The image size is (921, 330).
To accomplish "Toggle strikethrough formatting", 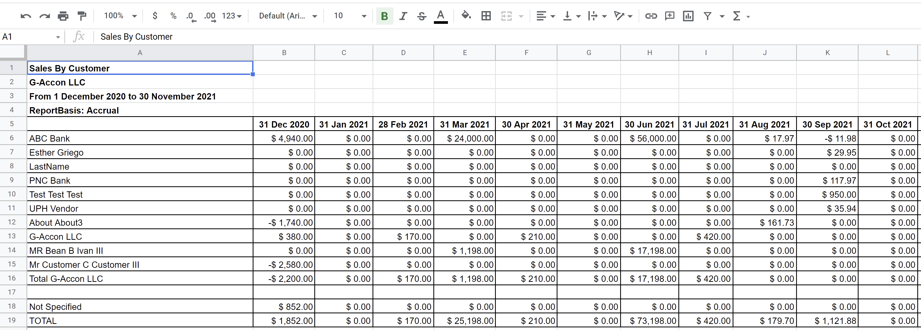I will click(421, 16).
